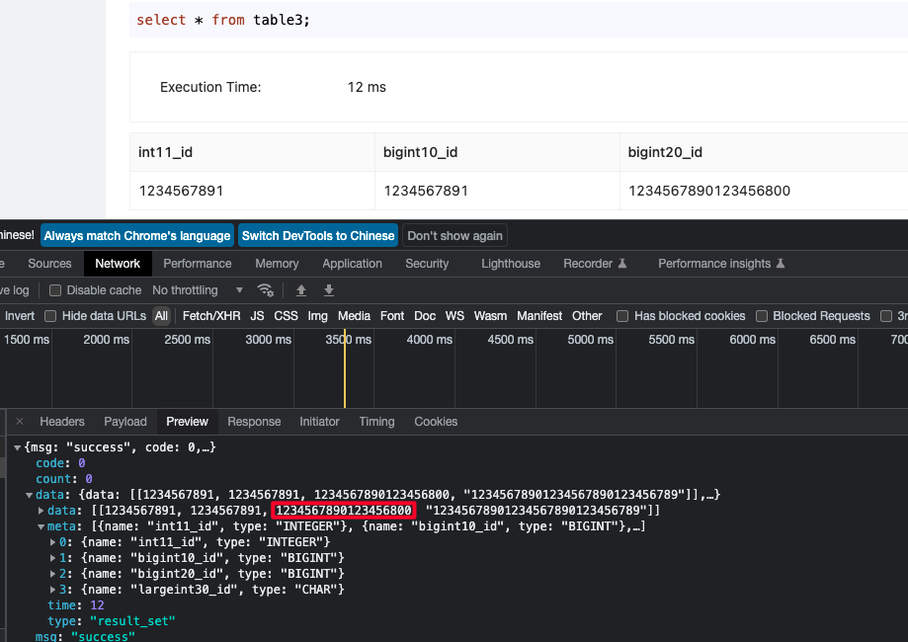
Task: Open the Initiator tab
Action: tap(319, 422)
